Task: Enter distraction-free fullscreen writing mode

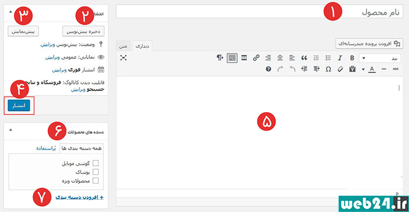Action: tap(123, 58)
